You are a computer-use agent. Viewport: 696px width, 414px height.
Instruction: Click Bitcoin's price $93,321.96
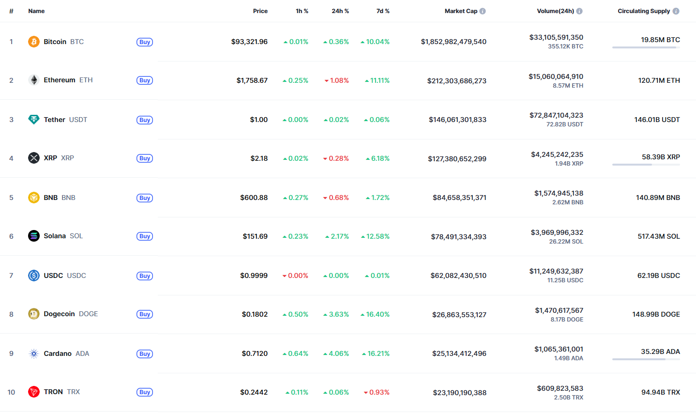pyautogui.click(x=249, y=42)
